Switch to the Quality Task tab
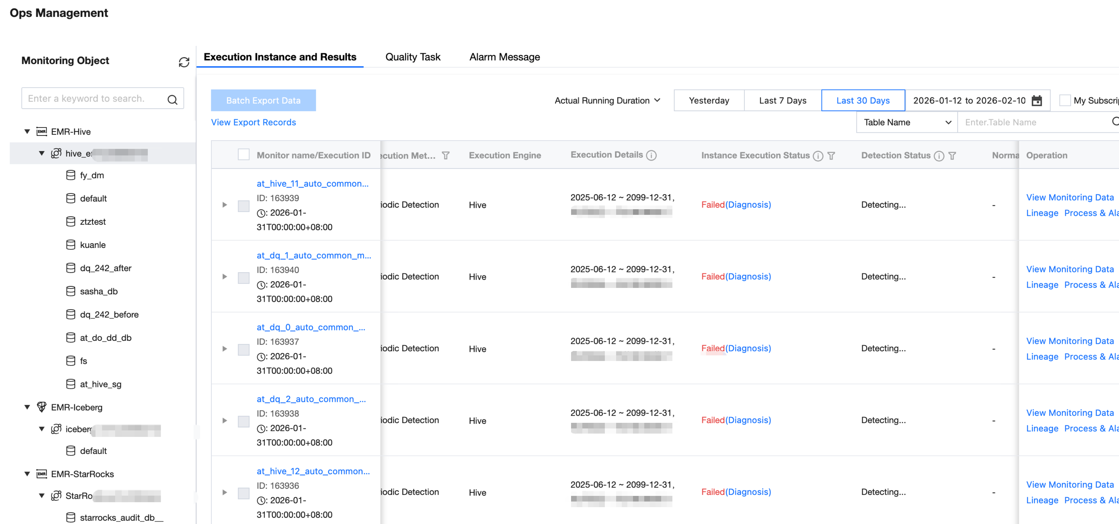Screen dimensions: 1119x524 (x=413, y=57)
